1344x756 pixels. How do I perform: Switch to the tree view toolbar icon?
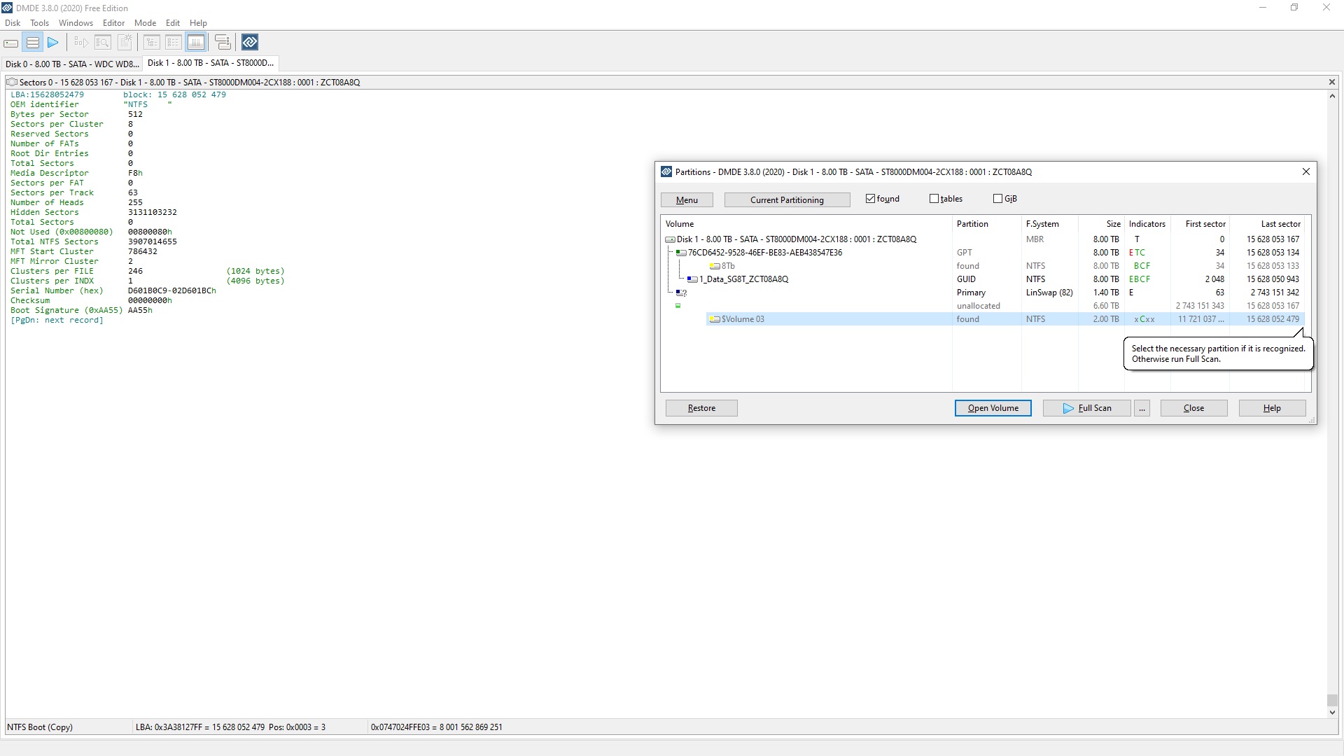coord(152,43)
